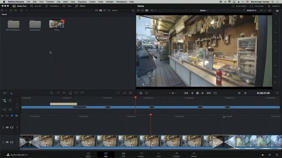
Task: Disable video on the lower track
Action: (12, 142)
